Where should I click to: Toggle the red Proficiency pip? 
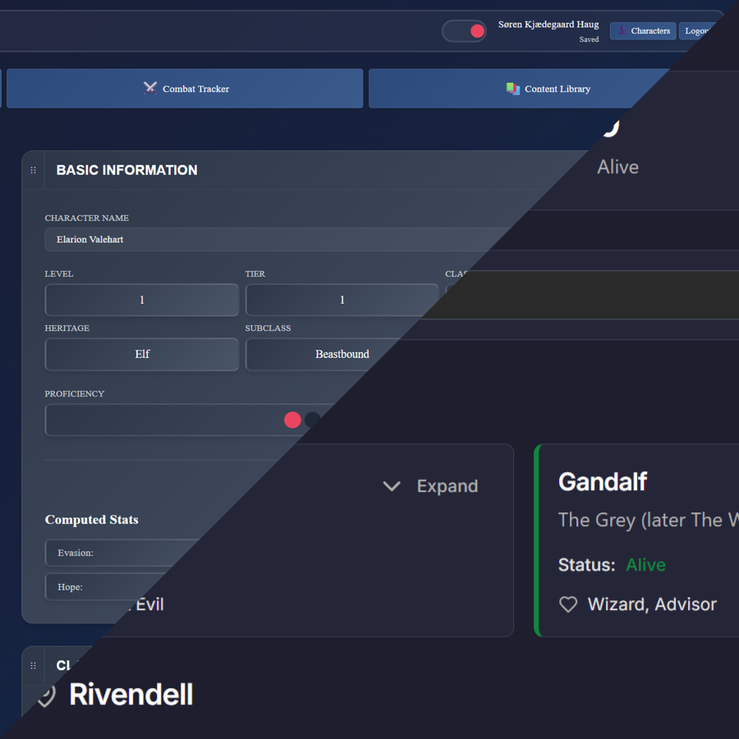pyautogui.click(x=292, y=420)
